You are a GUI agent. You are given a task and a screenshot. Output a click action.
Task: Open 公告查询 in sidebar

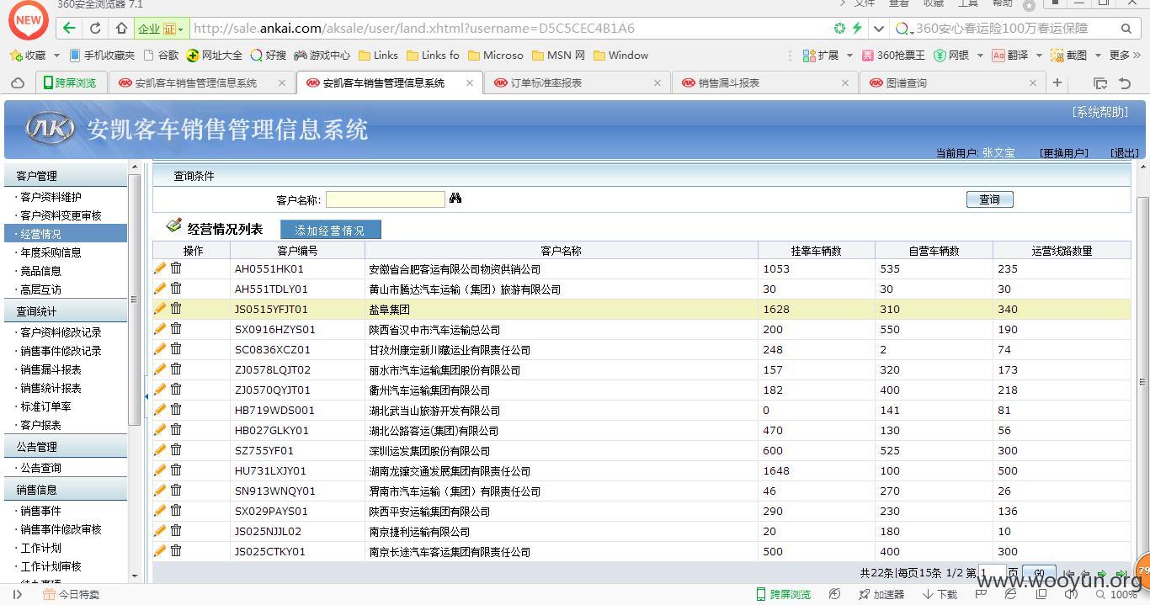point(40,468)
